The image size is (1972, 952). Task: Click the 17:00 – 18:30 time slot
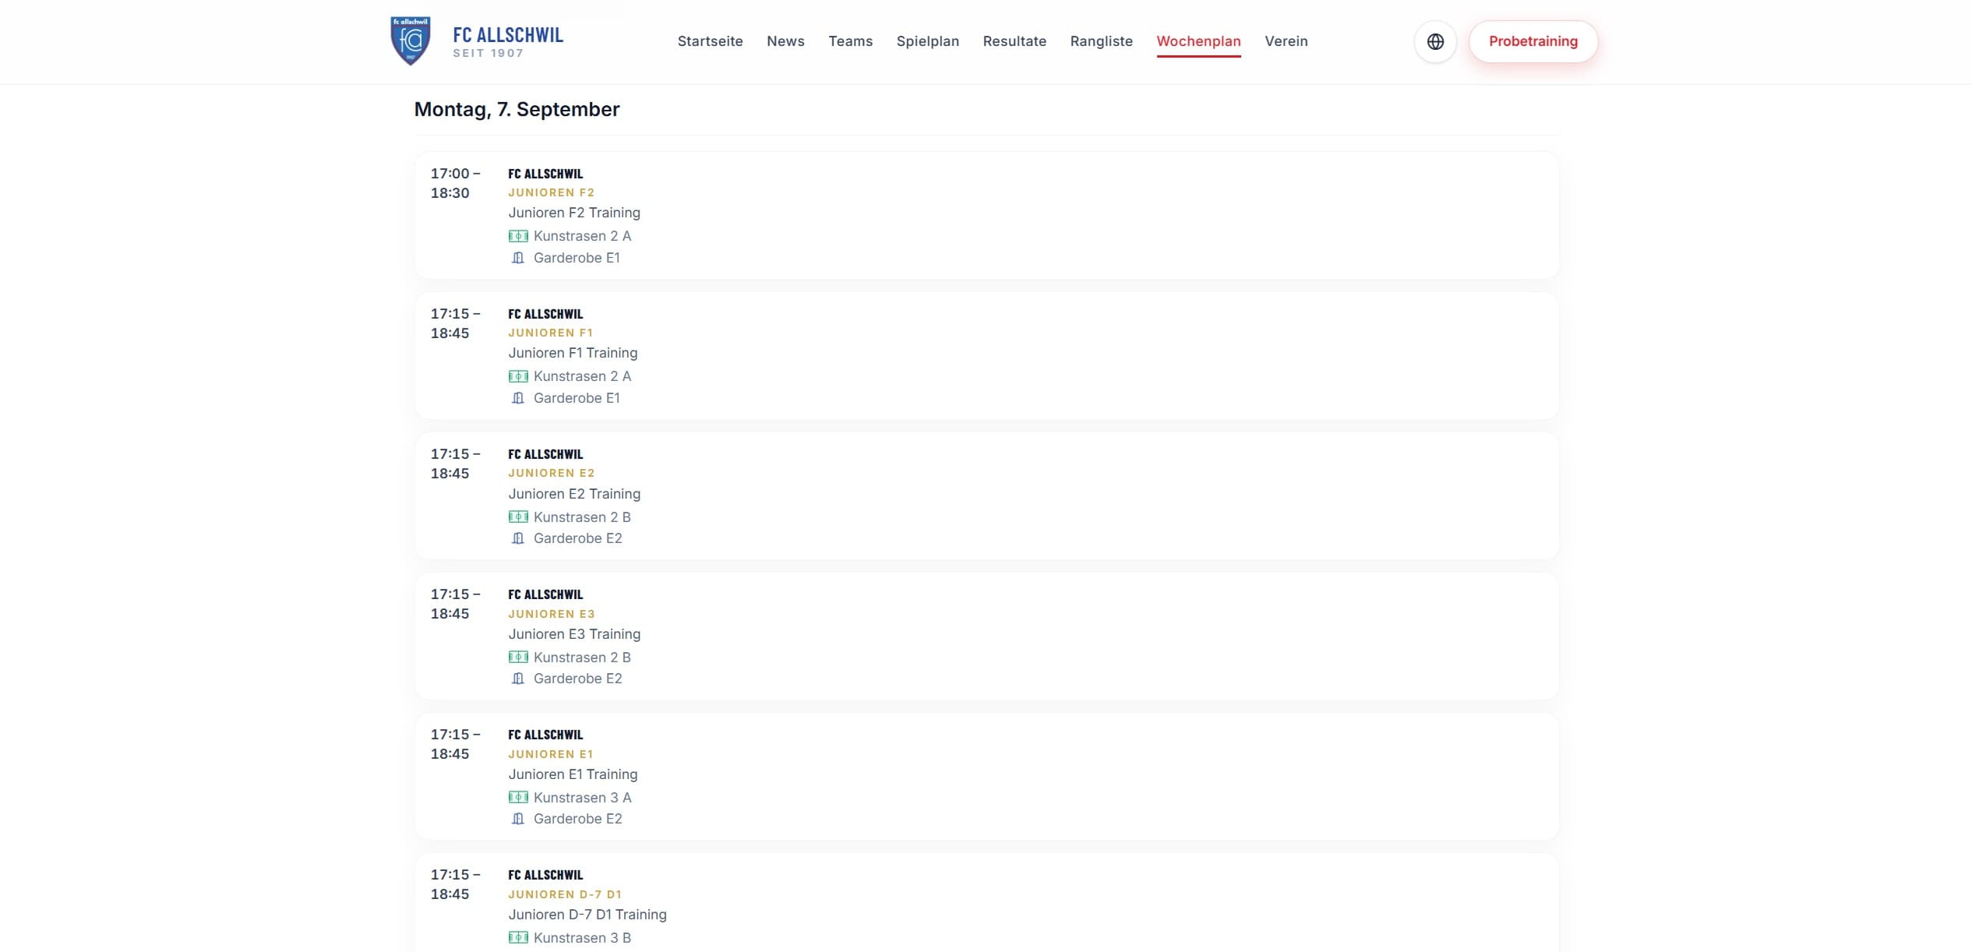point(456,183)
